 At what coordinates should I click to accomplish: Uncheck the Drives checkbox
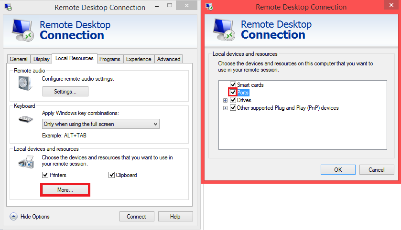(233, 100)
